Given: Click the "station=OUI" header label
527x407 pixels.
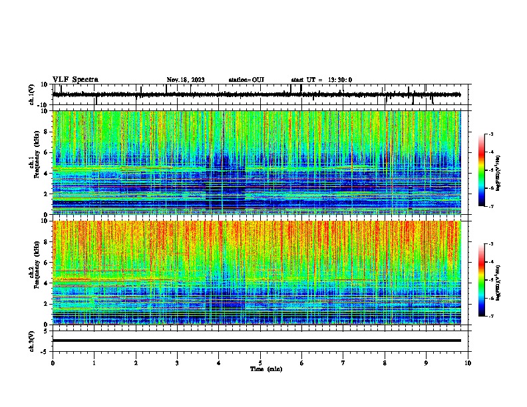Looking at the screenshot, I should coord(246,80).
